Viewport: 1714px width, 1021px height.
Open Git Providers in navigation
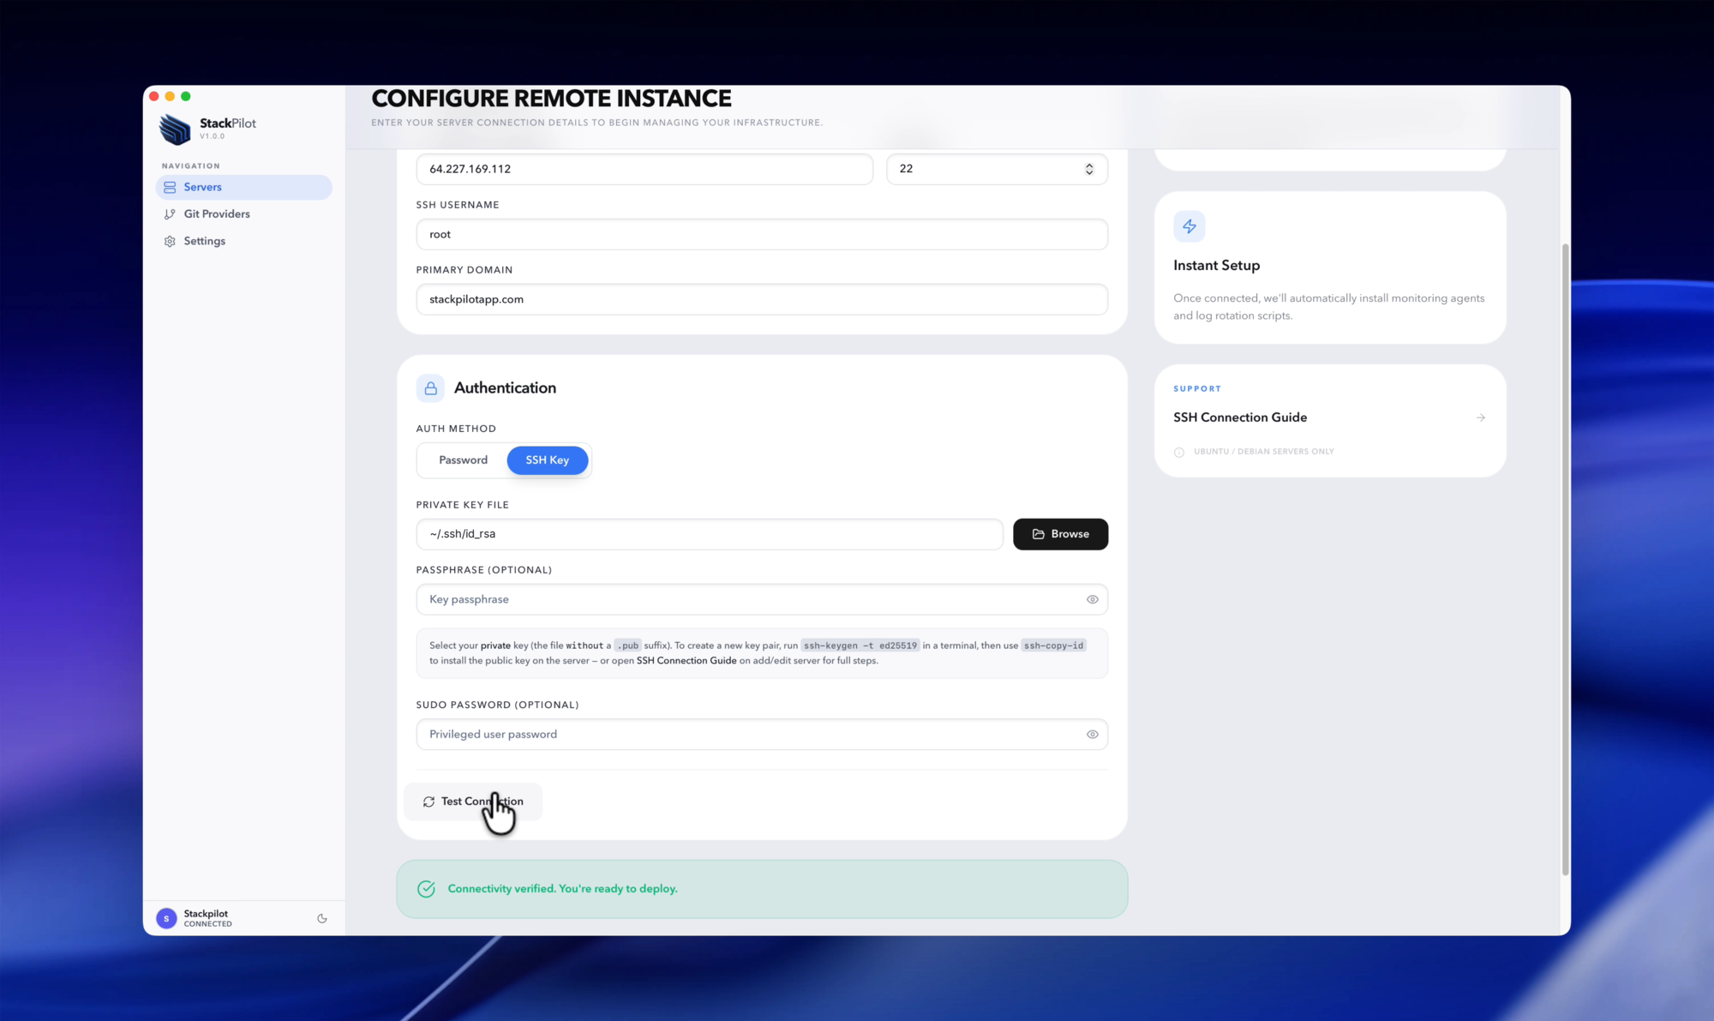(243, 214)
